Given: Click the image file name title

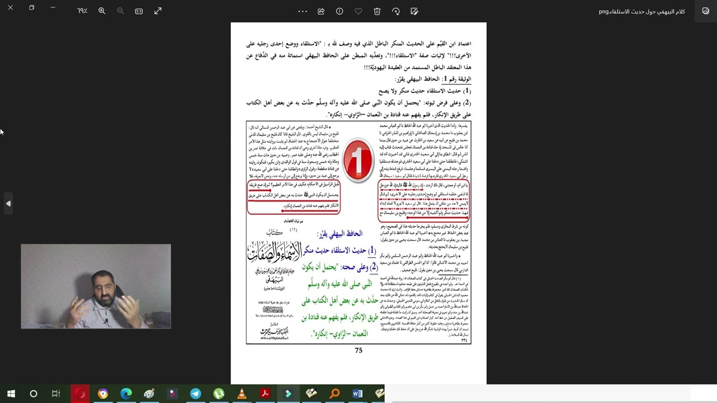Looking at the screenshot, I should tap(642, 11).
